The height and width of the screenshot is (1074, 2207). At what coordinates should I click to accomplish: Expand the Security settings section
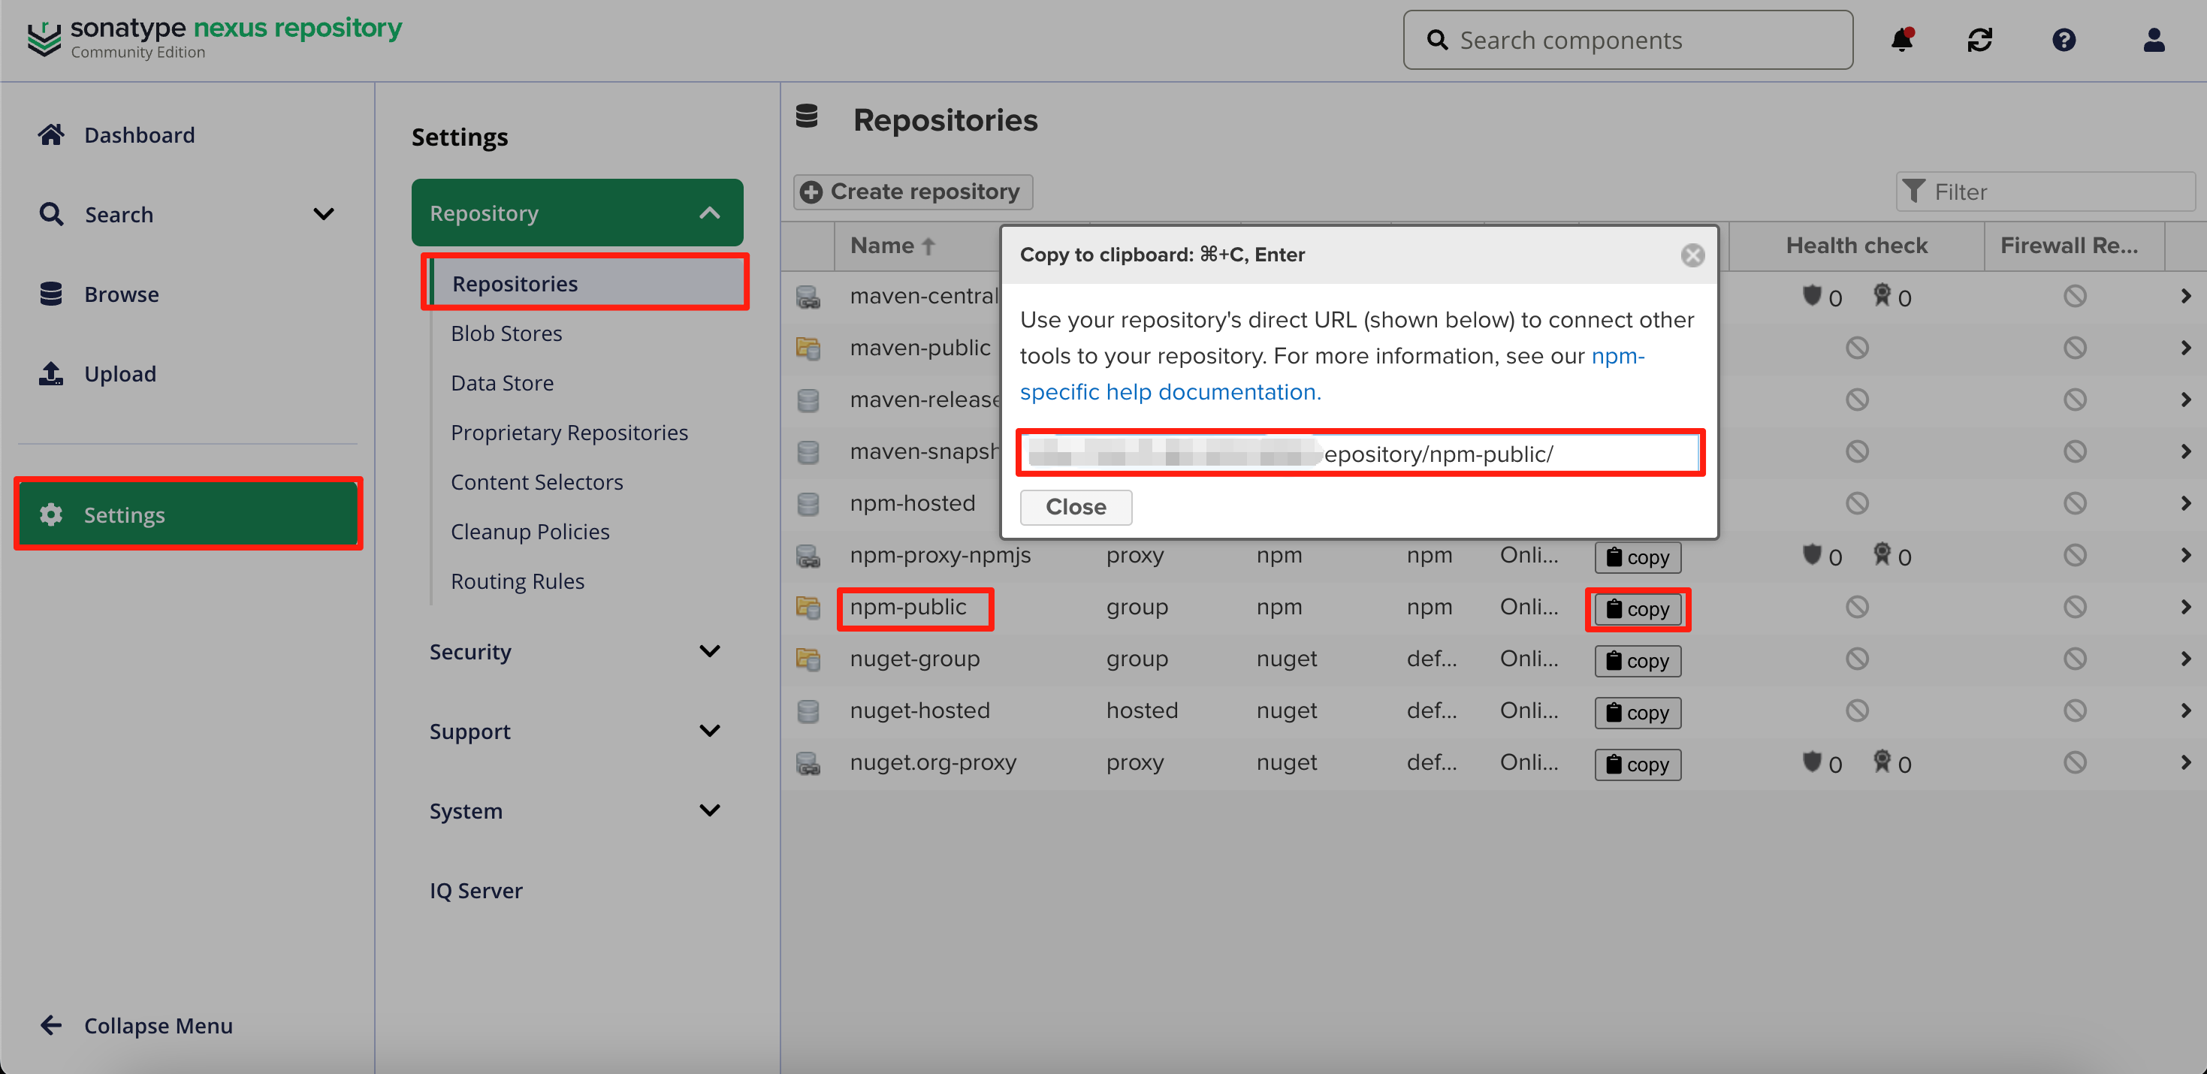709,652
